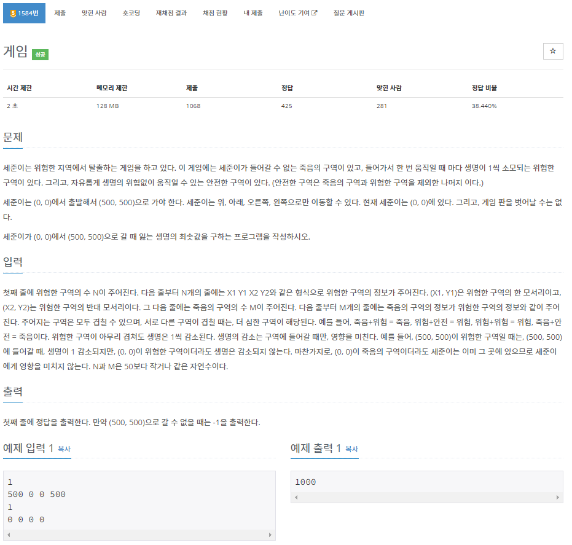Image resolution: width=572 pixels, height=545 pixels.
Task: Open the 재채점 결과 tab
Action: (x=171, y=13)
